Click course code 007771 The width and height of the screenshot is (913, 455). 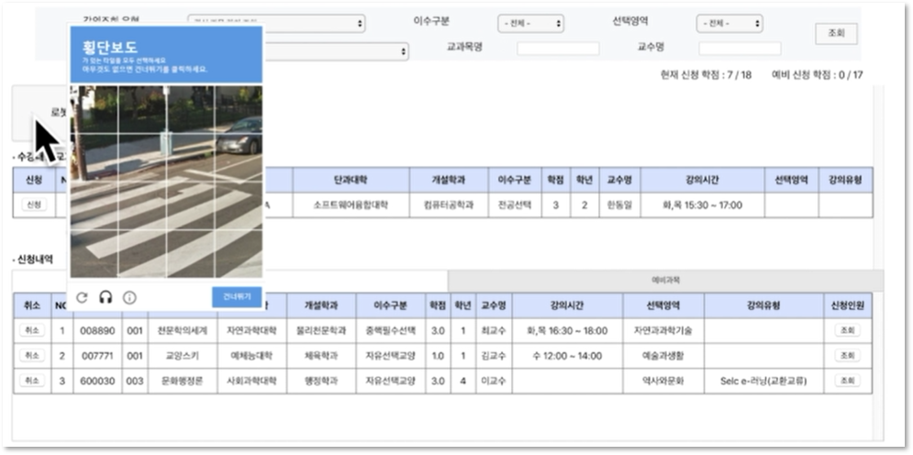pyautogui.click(x=97, y=356)
